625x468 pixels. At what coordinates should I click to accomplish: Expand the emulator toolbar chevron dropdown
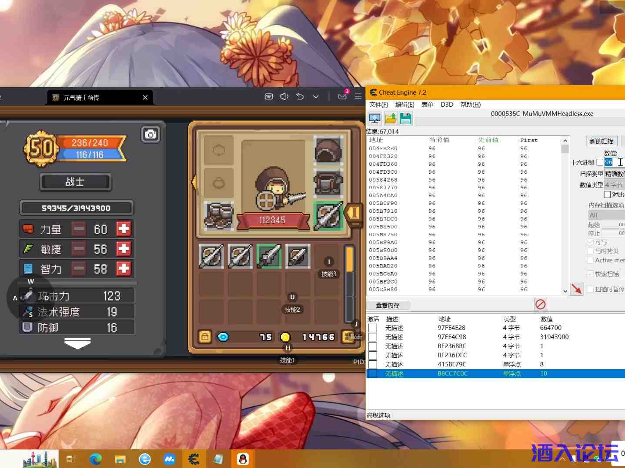(316, 96)
